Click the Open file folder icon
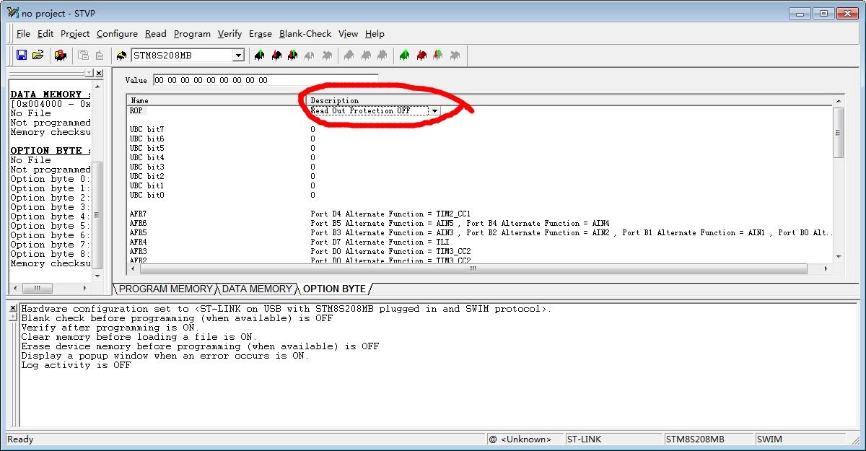This screenshot has height=451, width=866. pos(38,55)
